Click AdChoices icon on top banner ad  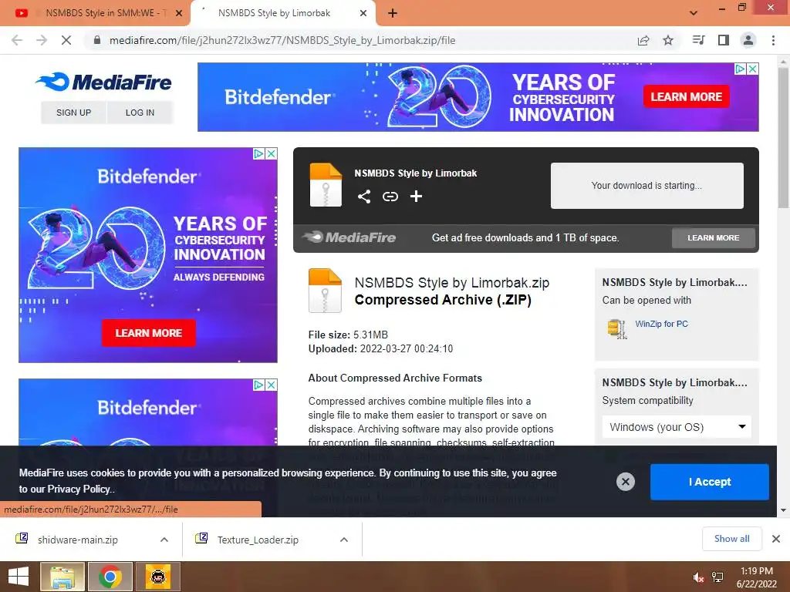(740, 69)
